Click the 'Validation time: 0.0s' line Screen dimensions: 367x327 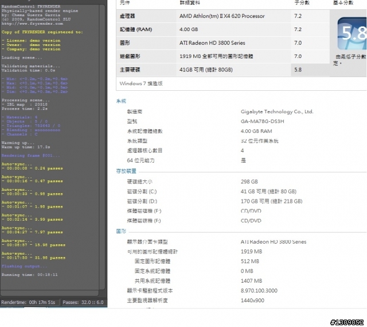tap(28, 70)
